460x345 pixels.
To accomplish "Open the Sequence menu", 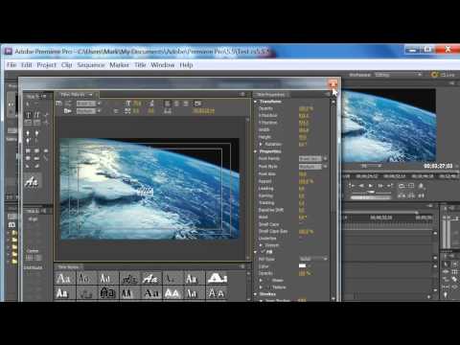I will click(x=91, y=65).
